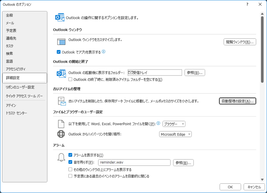Click the blue monitor icon for Outlook ウィンドウ
267x193 pixels.
(x=62, y=42)
